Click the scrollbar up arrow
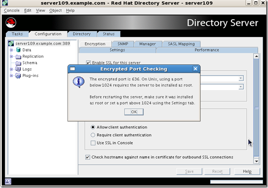The image size is (268, 188). [257, 56]
